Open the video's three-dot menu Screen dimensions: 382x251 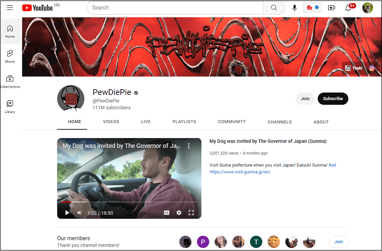(188, 146)
